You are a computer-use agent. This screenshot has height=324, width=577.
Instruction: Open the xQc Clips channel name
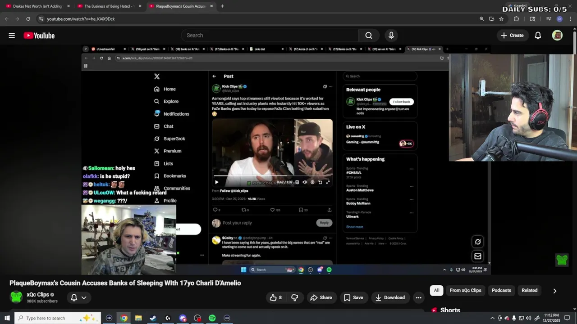[38, 295]
